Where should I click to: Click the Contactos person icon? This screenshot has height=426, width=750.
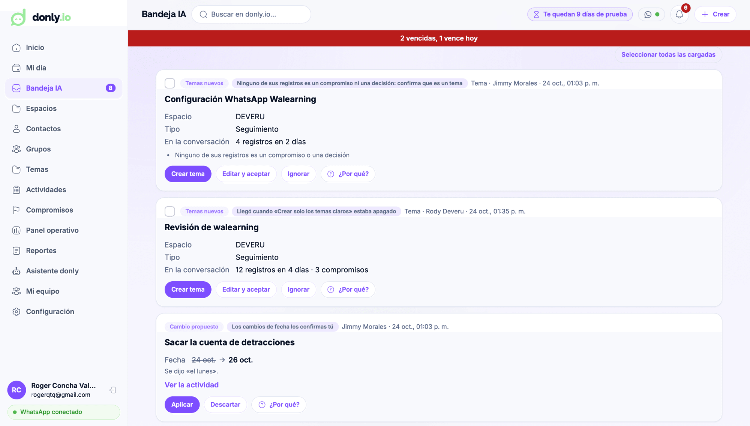coord(16,129)
